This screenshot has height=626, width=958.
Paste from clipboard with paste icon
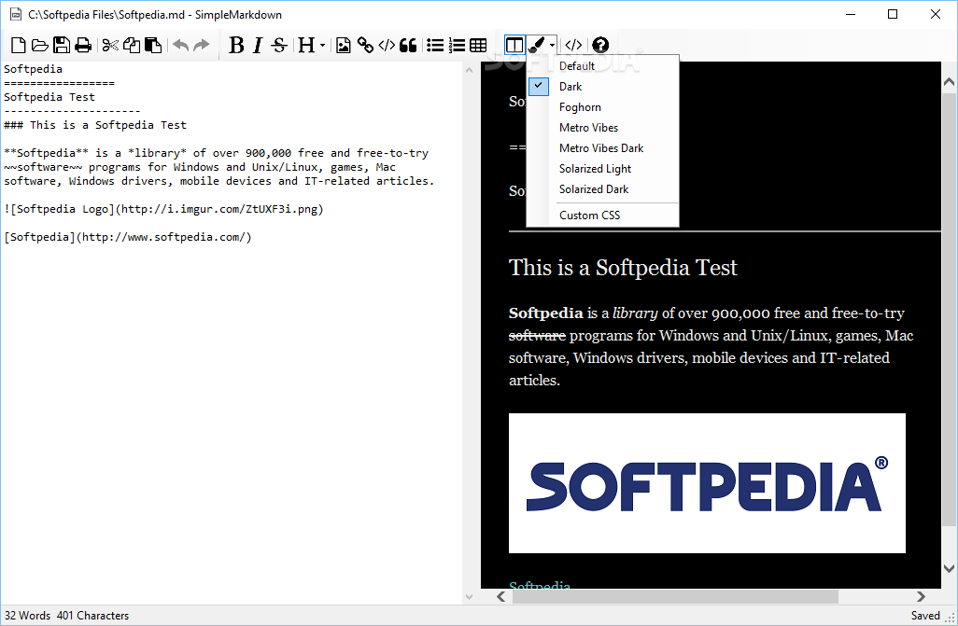pos(153,45)
